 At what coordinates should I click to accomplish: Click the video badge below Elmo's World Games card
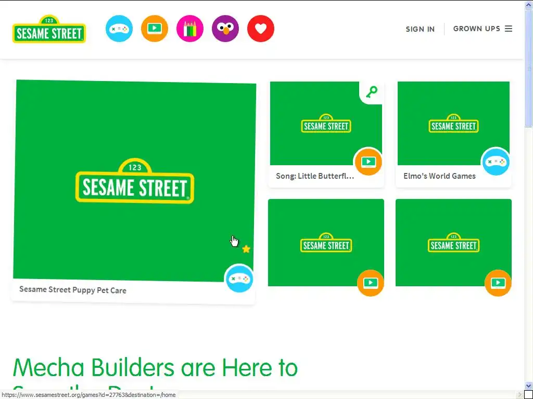click(498, 283)
